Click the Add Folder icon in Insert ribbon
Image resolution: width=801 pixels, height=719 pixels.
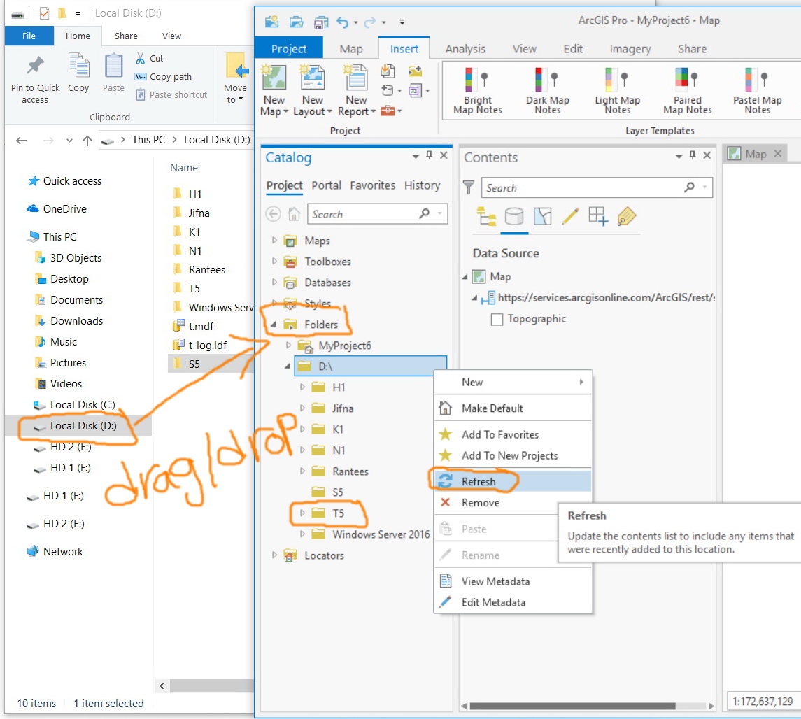point(415,71)
